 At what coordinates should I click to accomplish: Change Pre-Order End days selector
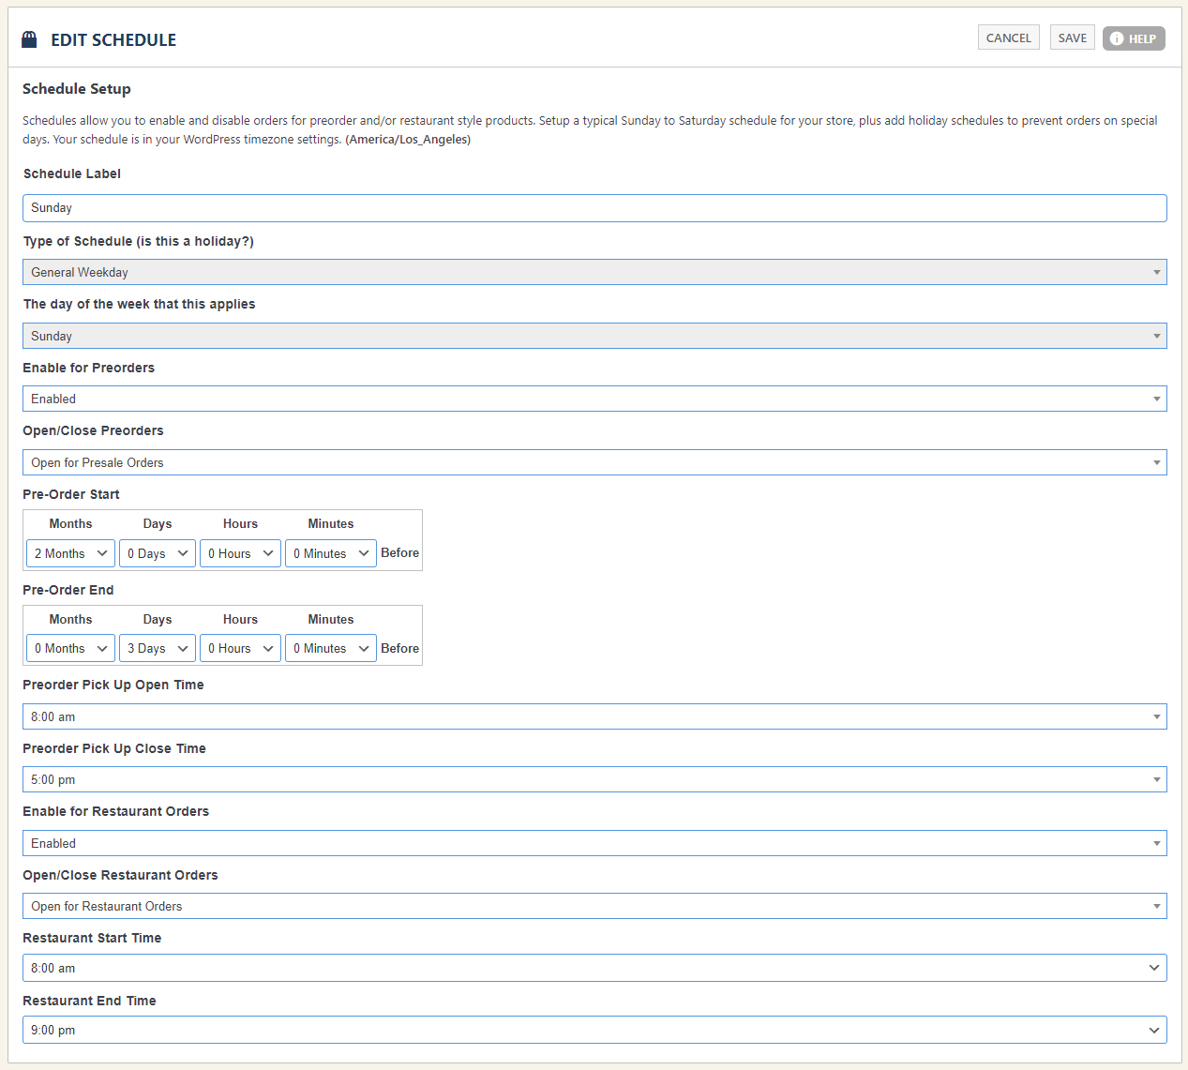[x=158, y=648]
